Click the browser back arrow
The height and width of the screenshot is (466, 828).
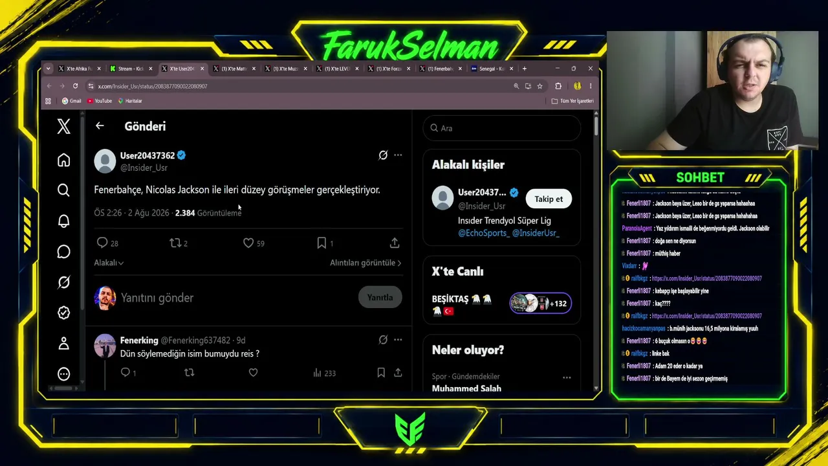pos(49,86)
